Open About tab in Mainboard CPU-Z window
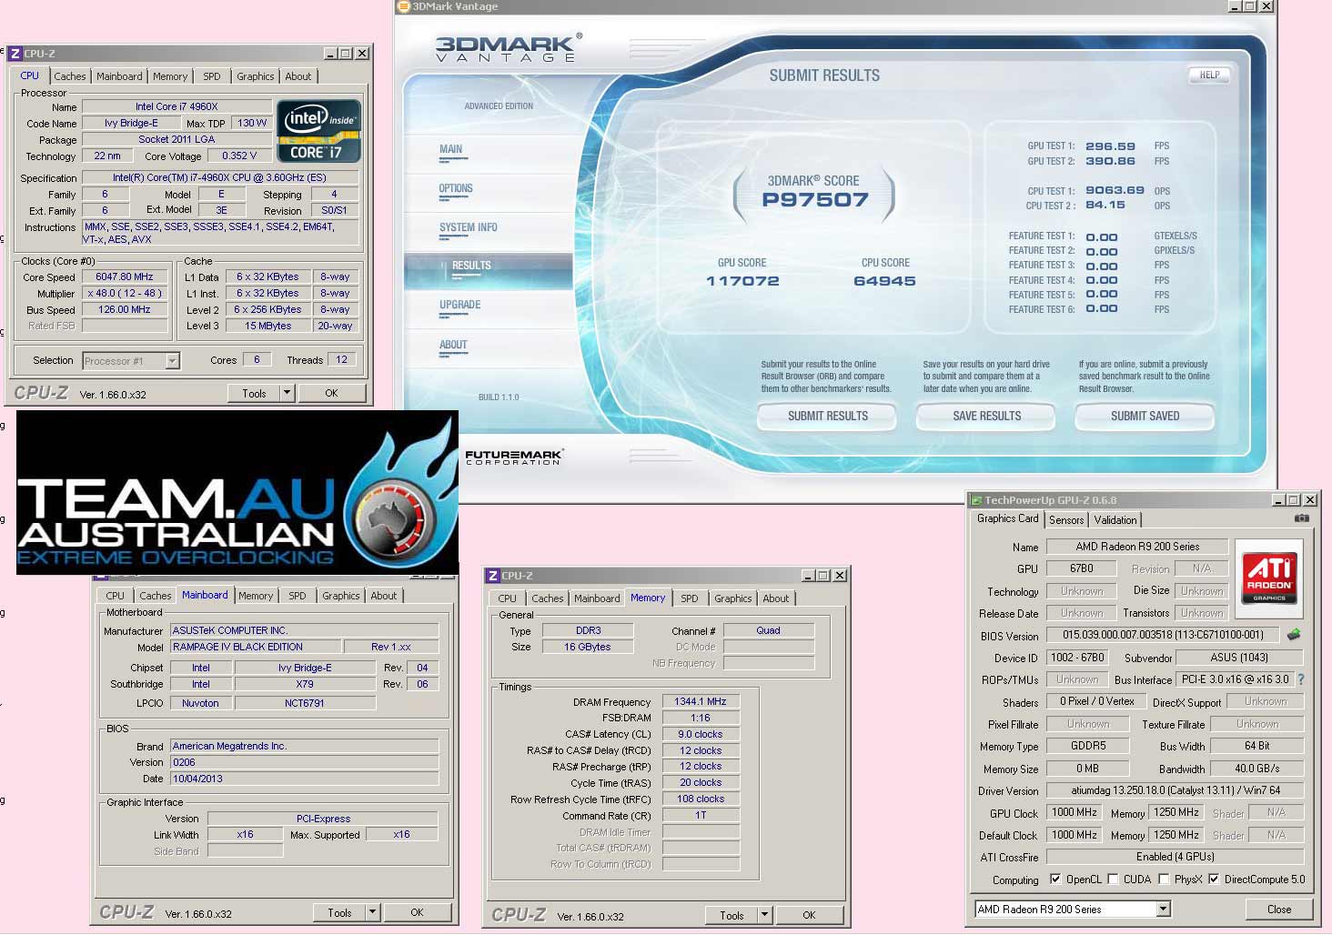1332x935 pixels. tap(383, 596)
